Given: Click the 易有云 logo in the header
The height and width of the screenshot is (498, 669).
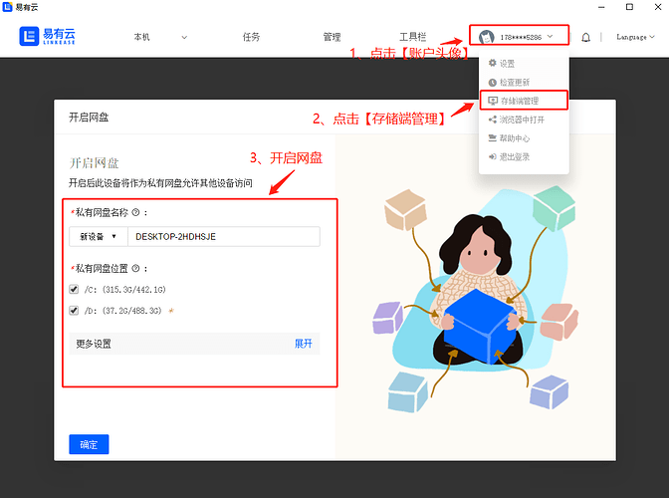Looking at the screenshot, I should point(47,37).
